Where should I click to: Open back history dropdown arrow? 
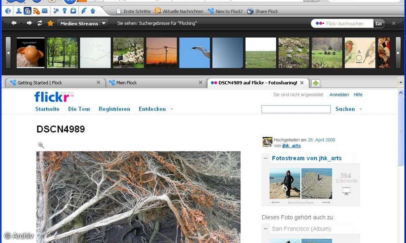[x=21, y=24]
